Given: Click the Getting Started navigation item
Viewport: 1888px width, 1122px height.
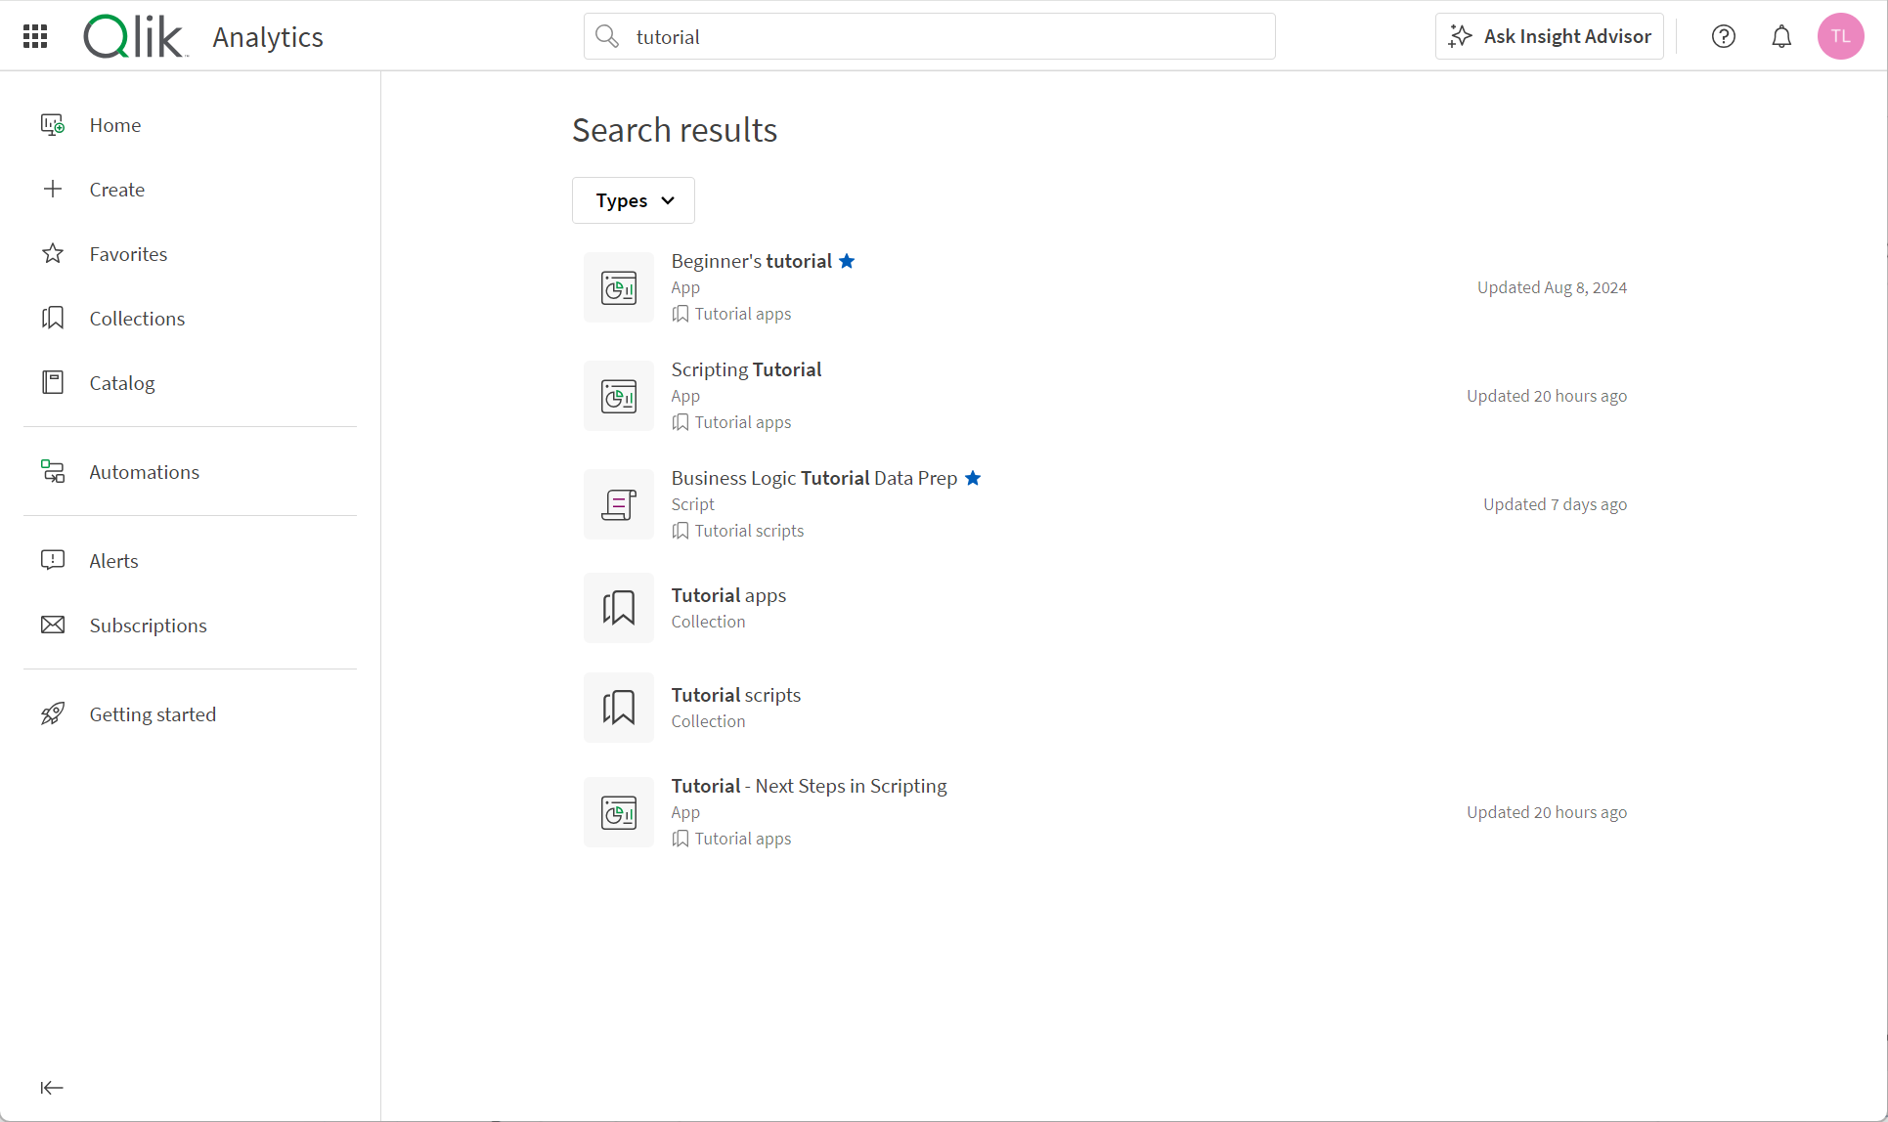Looking at the screenshot, I should (x=153, y=713).
